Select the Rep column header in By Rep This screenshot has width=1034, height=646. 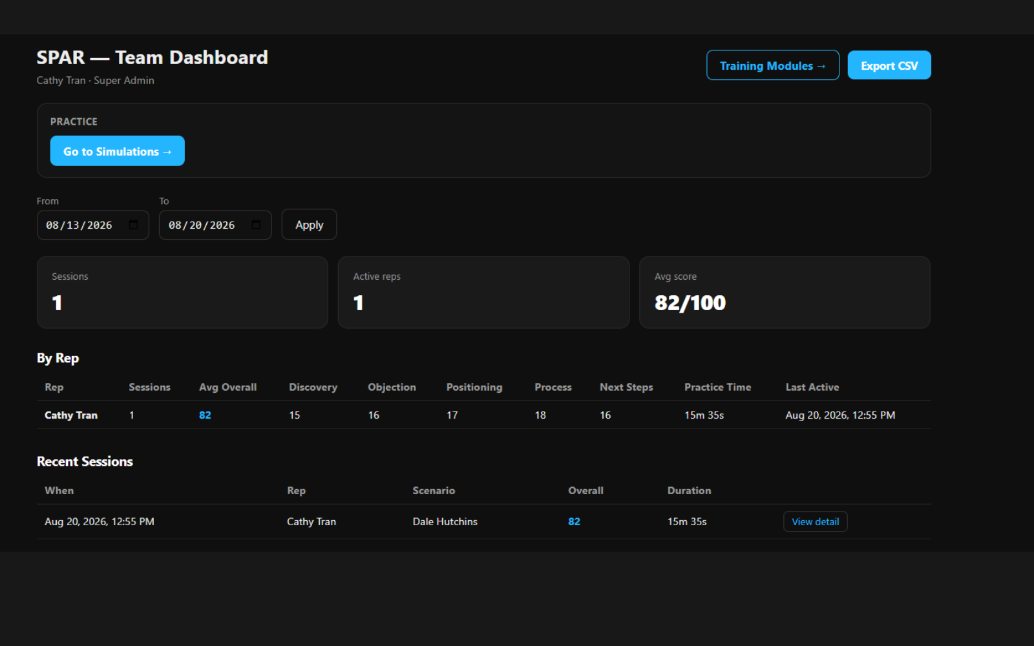54,387
